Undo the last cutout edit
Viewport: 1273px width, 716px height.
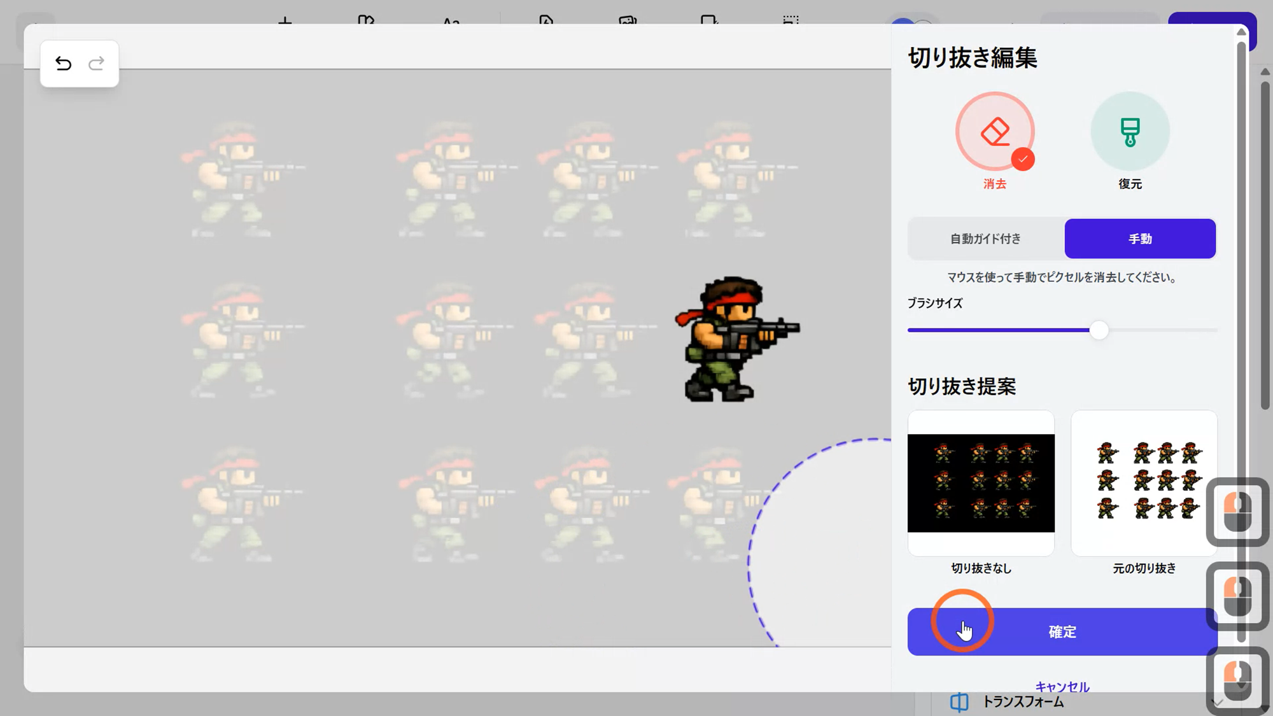[x=63, y=64]
